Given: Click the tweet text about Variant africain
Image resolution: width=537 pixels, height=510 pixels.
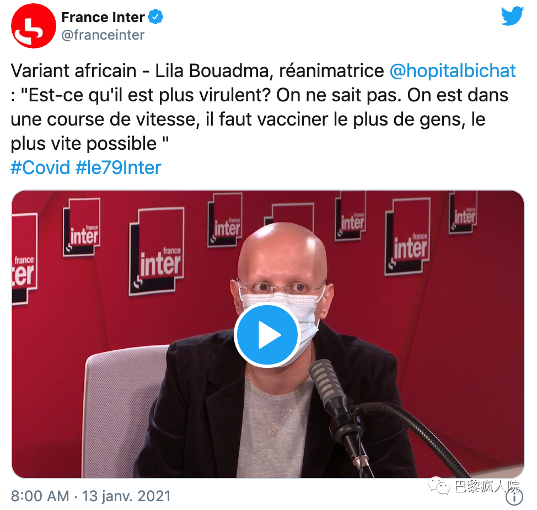Looking at the screenshot, I should coord(263,107).
